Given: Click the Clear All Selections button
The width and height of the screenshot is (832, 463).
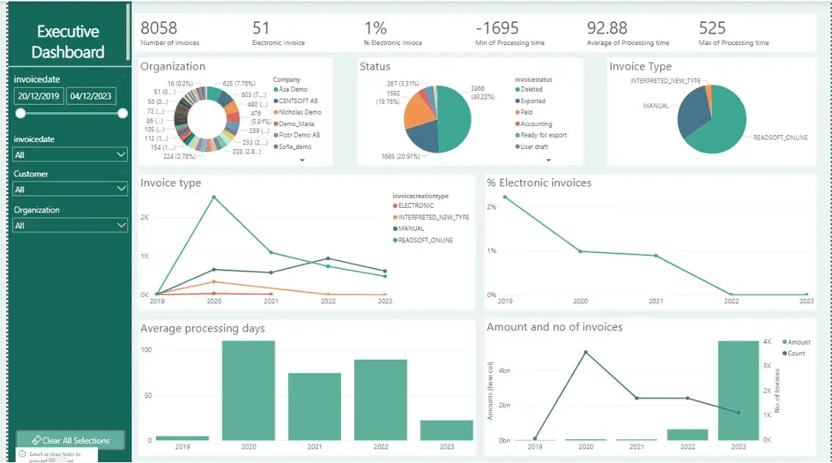Looking at the screenshot, I should (x=70, y=439).
